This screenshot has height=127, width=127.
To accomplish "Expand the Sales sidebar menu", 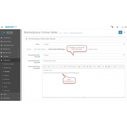I will pyautogui.click(x=10, y=94).
